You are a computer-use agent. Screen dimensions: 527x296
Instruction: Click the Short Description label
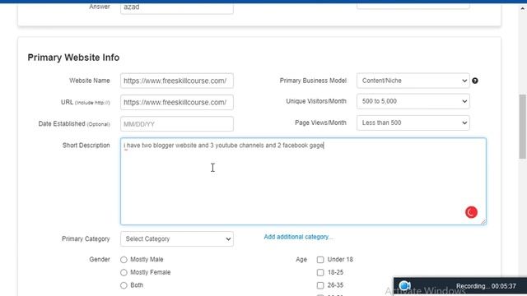(86, 146)
